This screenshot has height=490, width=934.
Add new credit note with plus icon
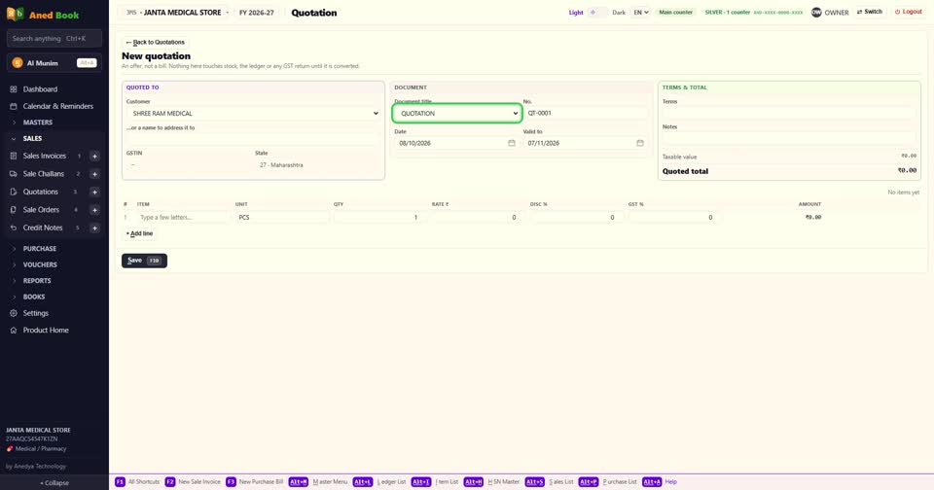tap(94, 227)
